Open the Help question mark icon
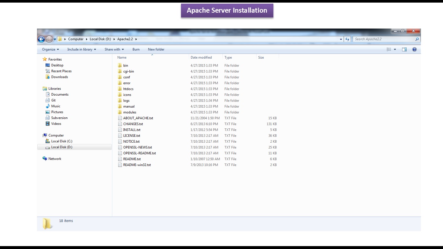 tap(414, 50)
